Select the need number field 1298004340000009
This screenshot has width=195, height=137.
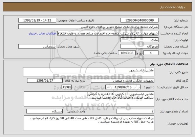tap(139, 20)
